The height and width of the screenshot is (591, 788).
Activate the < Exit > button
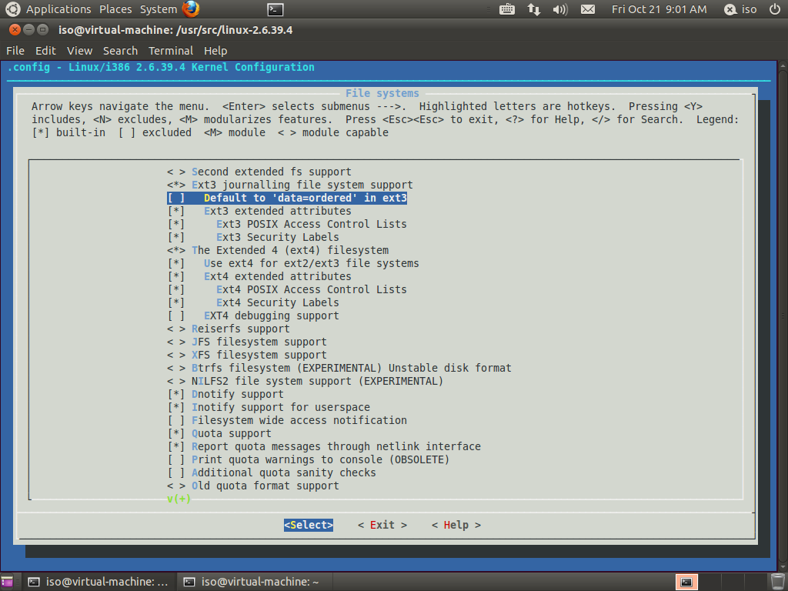coord(382,525)
